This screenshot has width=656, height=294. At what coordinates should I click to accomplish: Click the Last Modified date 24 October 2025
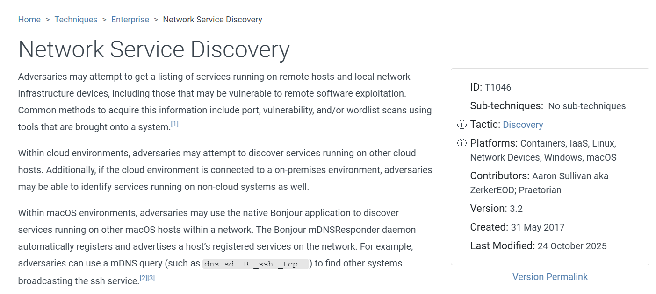[x=572, y=246]
